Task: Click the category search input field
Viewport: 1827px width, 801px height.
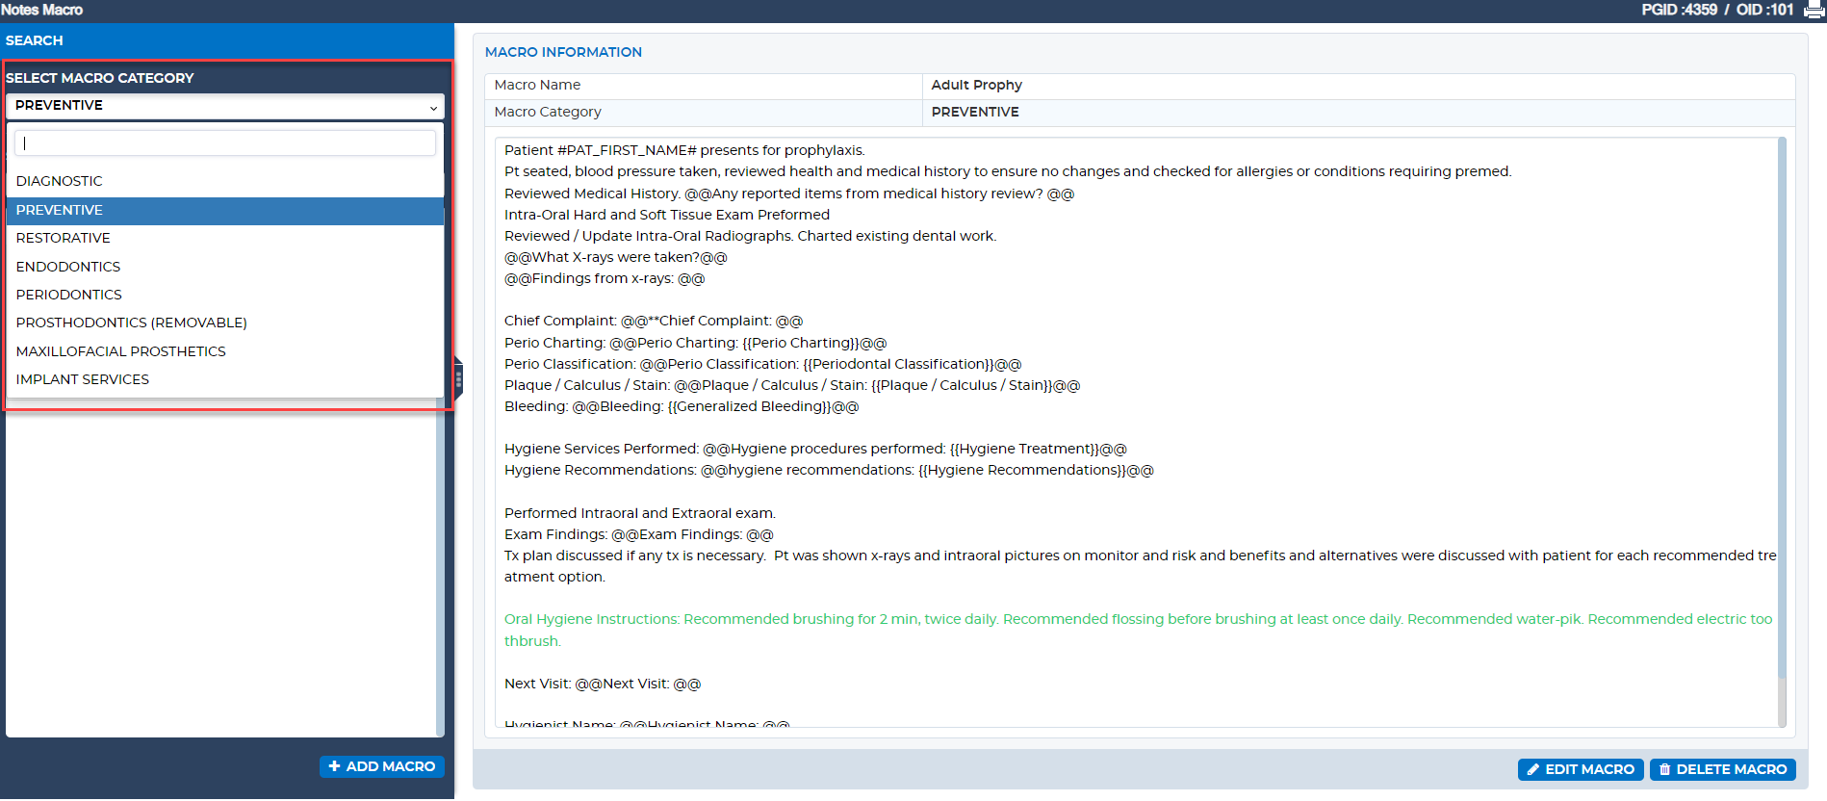Action: pyautogui.click(x=224, y=142)
